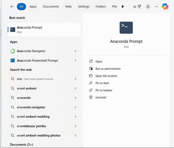The width and height of the screenshot is (174, 148).
Task: Click the back arrow in search header
Action: tap(12, 7)
